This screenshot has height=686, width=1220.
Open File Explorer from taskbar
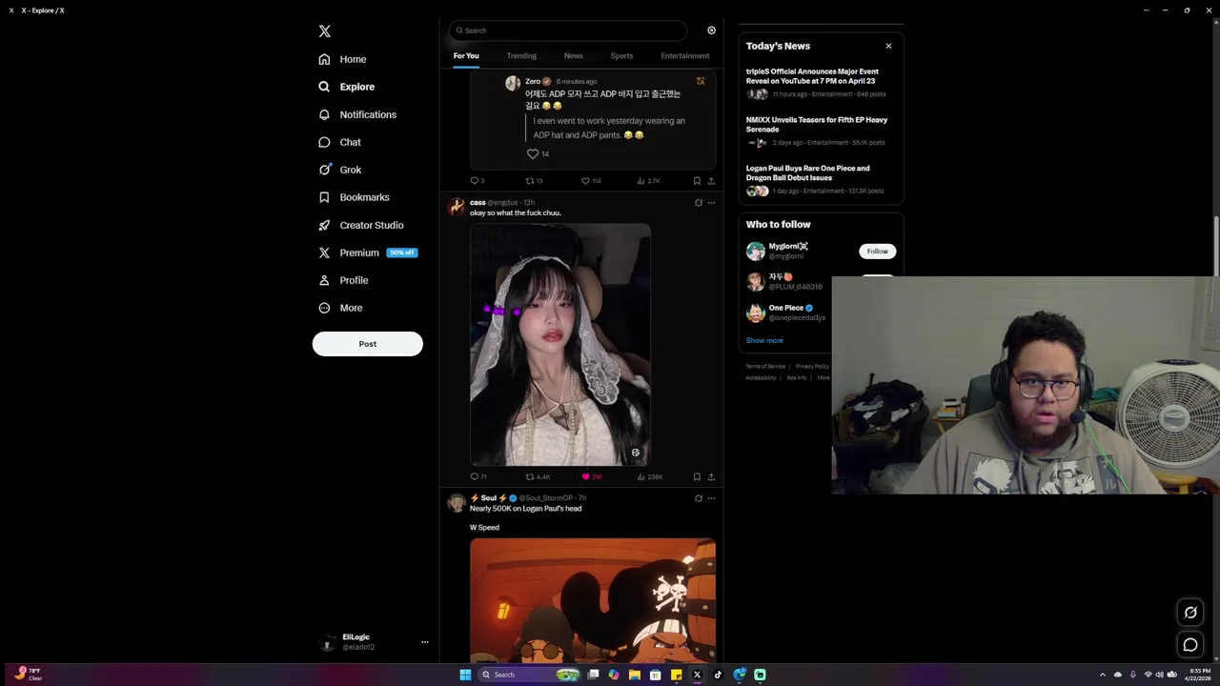pyautogui.click(x=634, y=675)
